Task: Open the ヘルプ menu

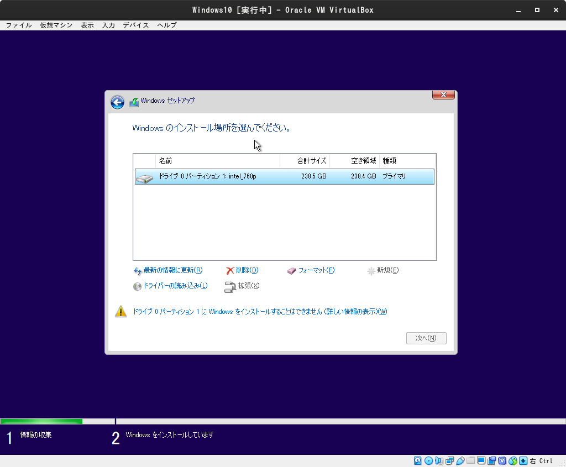Action: click(167, 25)
